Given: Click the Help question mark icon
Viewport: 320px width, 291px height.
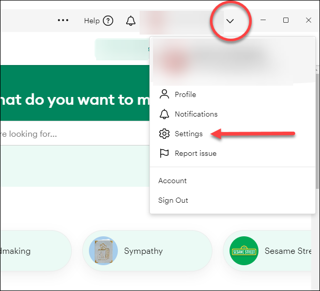Looking at the screenshot, I should 108,21.
